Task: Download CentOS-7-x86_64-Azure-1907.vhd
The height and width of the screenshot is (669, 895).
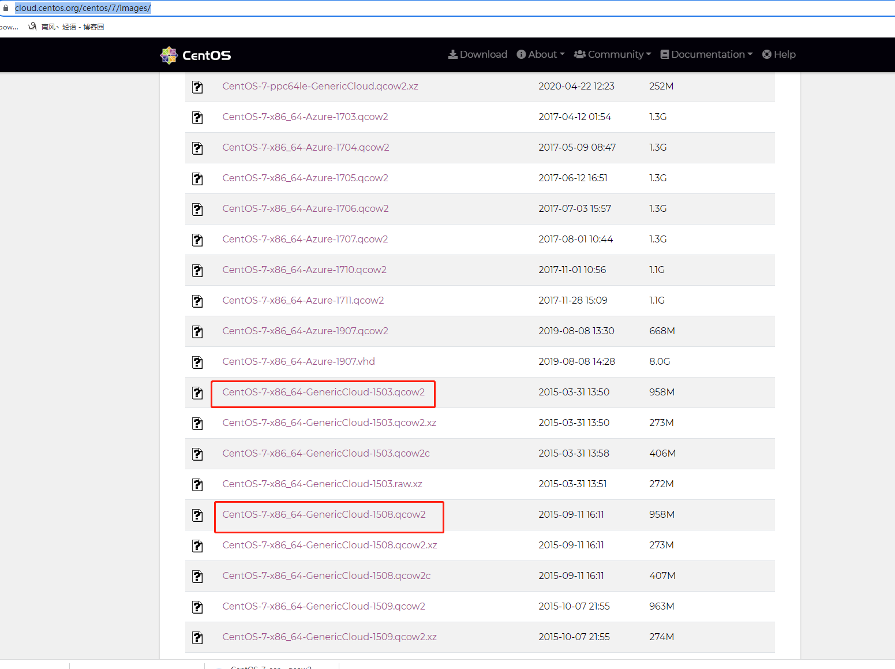Action: tap(299, 361)
